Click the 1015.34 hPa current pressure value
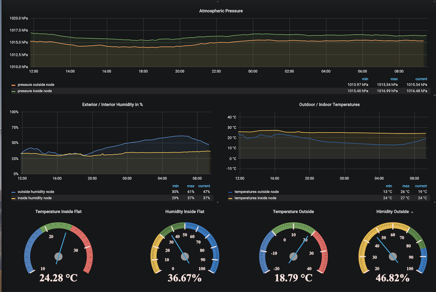Screen dimensions: 436x292 417,84
